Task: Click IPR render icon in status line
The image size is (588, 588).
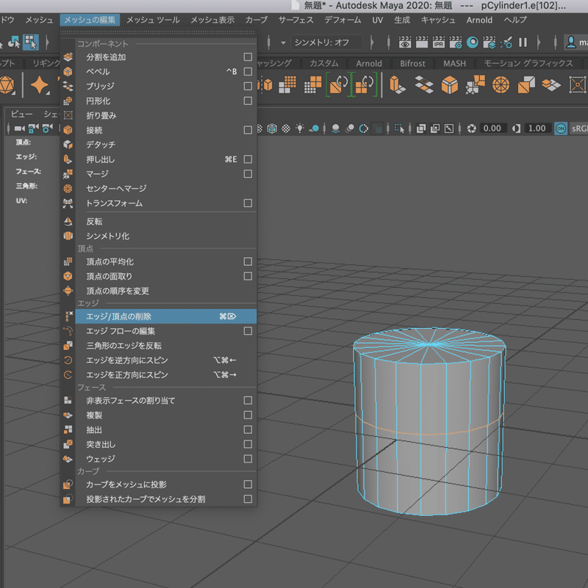Action: (x=438, y=43)
